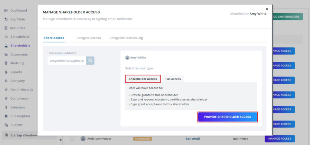
Task: Open Admin Records in sidebar
Action: coord(22,89)
